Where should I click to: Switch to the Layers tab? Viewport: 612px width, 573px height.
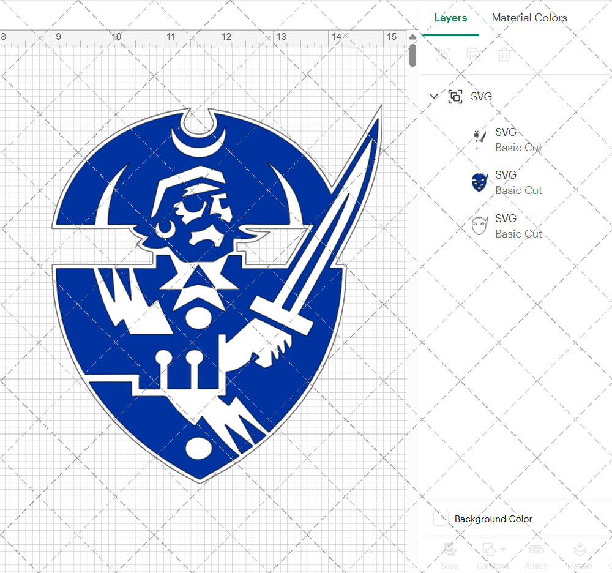[x=450, y=18]
